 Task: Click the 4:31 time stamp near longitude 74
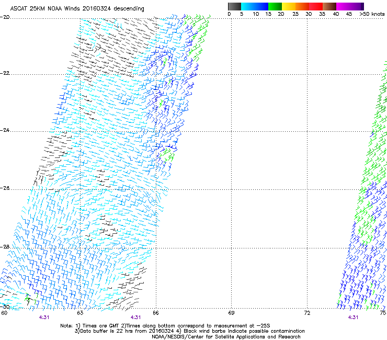click(353, 318)
